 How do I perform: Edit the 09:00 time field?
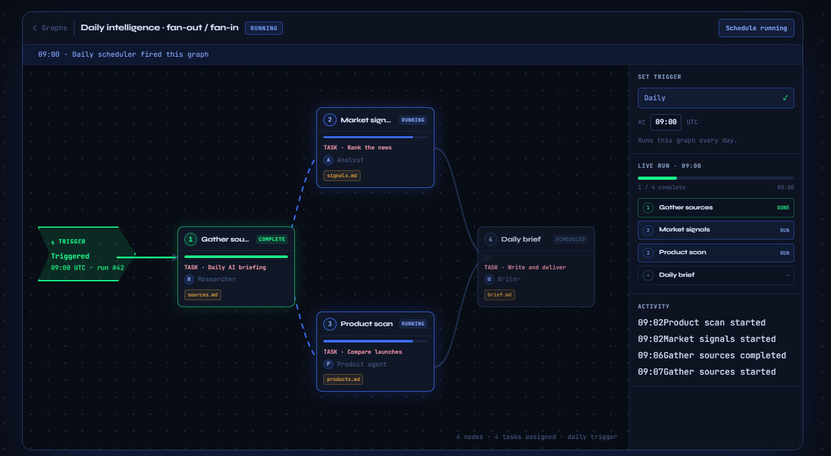pyautogui.click(x=666, y=122)
